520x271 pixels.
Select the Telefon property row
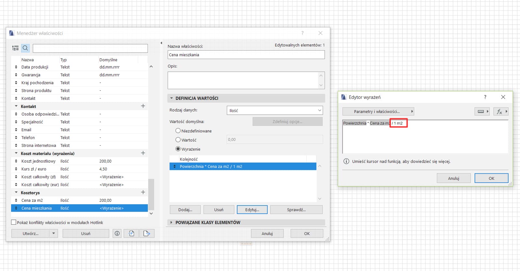(79, 137)
